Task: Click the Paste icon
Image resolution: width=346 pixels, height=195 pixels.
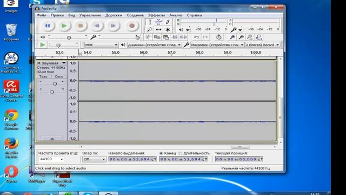Action: [x=166, y=37]
